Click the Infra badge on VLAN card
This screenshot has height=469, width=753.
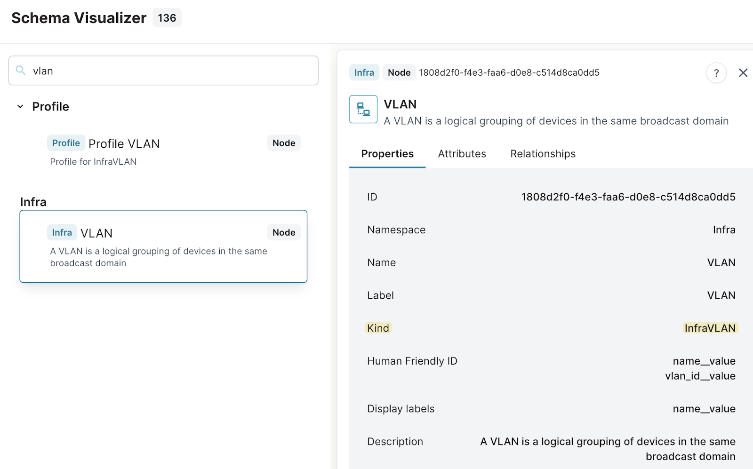(x=62, y=232)
